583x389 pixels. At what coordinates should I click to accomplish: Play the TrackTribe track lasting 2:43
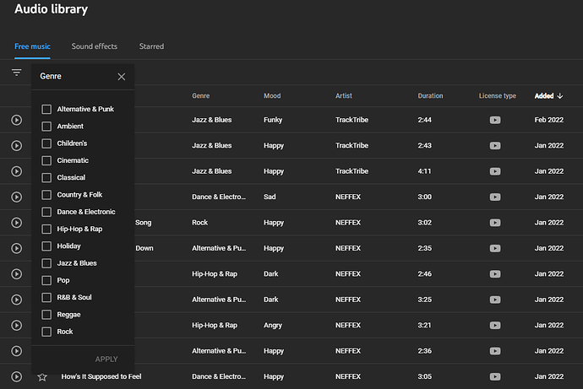coord(16,145)
